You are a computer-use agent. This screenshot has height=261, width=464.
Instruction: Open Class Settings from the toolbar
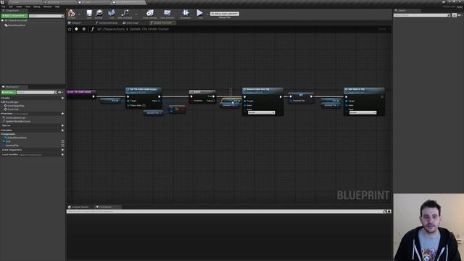[x=150, y=14]
